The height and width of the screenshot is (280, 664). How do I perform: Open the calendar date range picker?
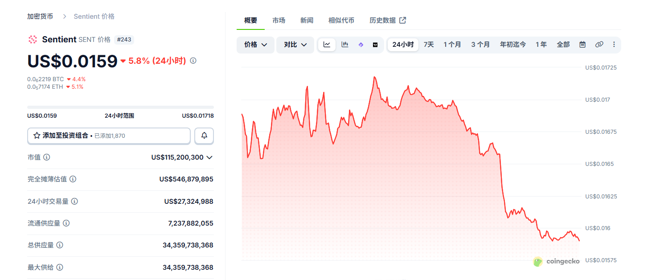[x=582, y=45]
